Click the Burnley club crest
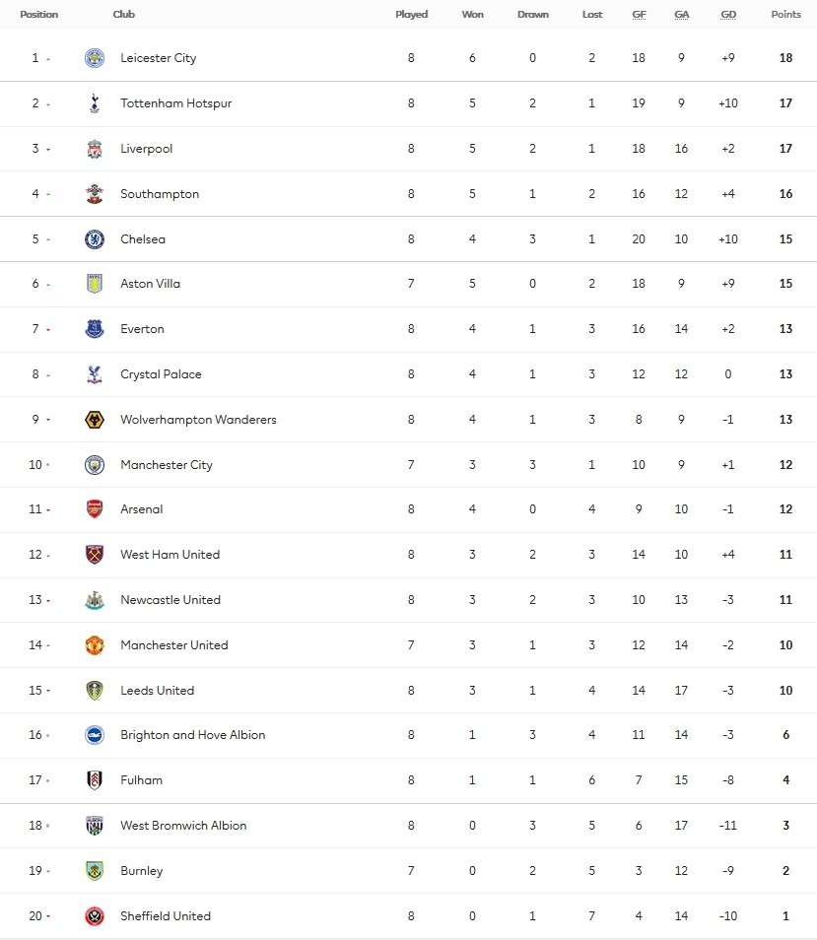The width and height of the screenshot is (817, 940). (95, 871)
